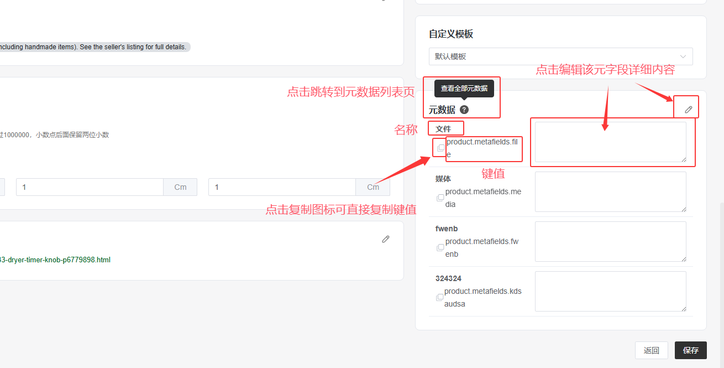Screen dimensions: 724x368
Task: Copy the product.metafields.media key
Action: click(x=440, y=198)
